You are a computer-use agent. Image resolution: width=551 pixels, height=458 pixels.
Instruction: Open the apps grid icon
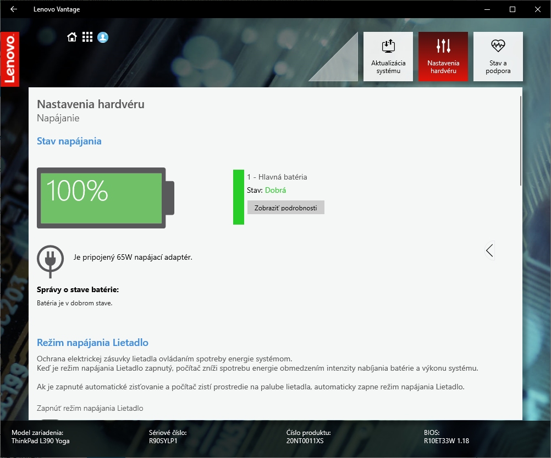[x=87, y=37]
